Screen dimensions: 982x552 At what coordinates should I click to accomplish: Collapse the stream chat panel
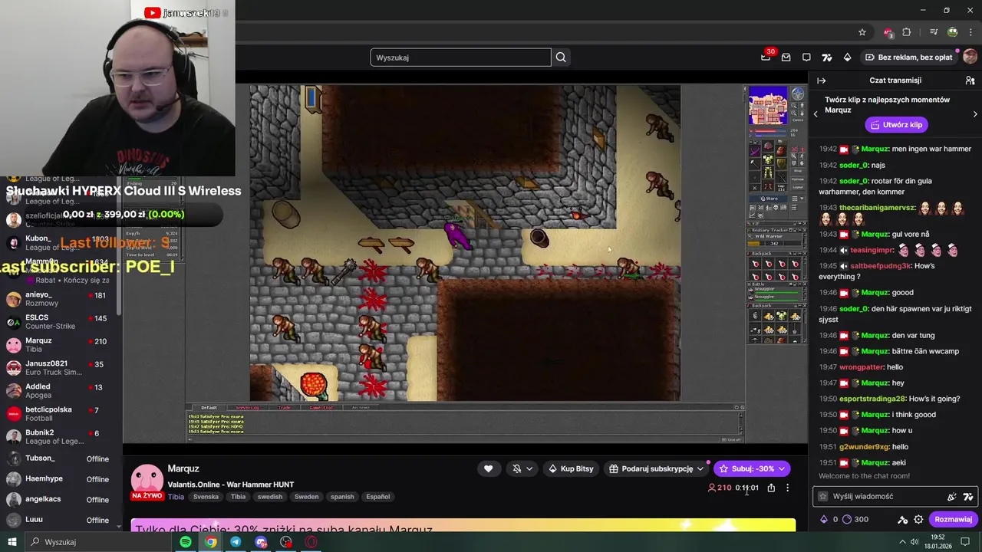[x=822, y=80]
